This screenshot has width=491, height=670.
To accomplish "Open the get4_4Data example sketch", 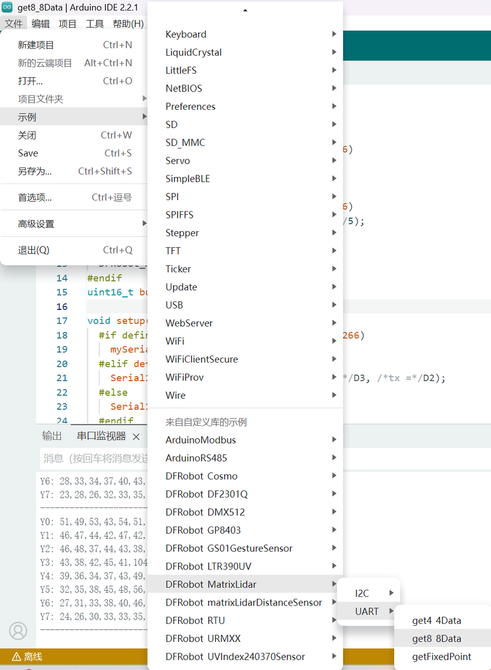I will click(436, 621).
